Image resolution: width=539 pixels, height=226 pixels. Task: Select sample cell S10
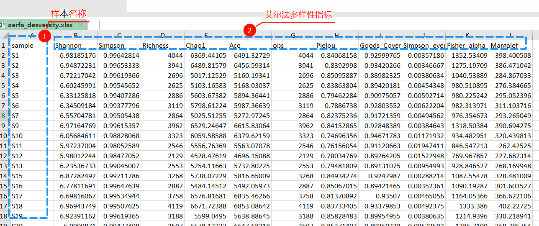coord(32,136)
